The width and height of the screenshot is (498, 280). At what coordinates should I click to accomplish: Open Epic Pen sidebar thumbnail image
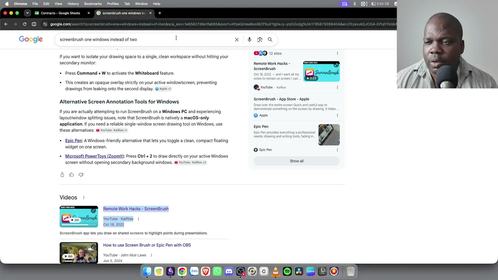329,135
